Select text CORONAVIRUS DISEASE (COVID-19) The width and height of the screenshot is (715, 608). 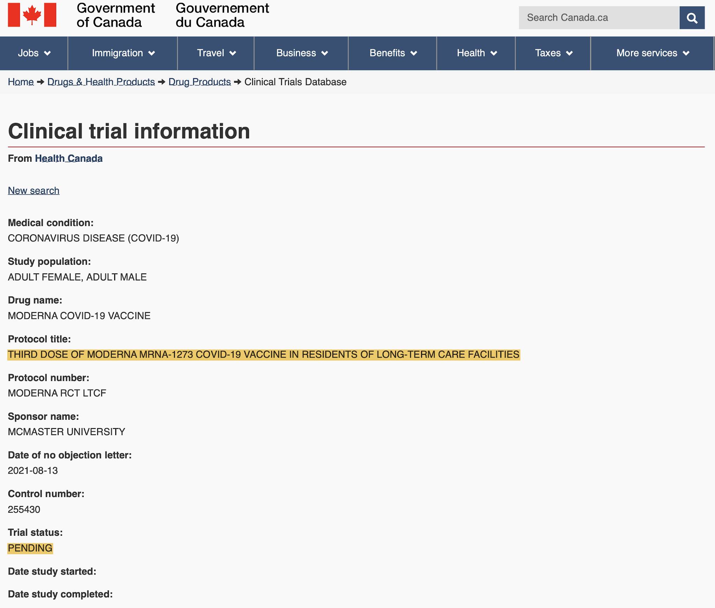pyautogui.click(x=94, y=238)
